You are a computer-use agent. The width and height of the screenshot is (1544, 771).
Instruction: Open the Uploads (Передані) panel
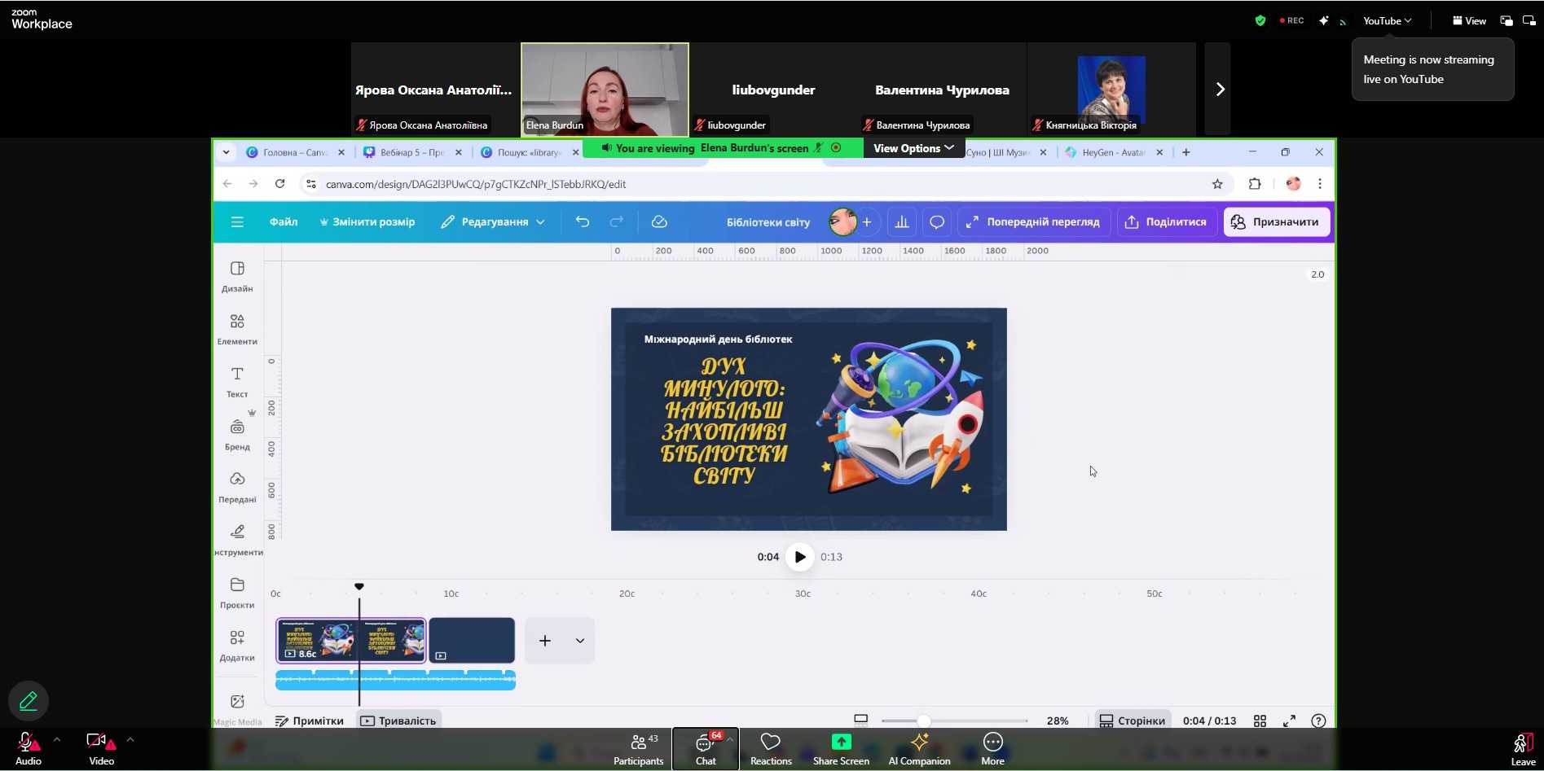click(237, 486)
